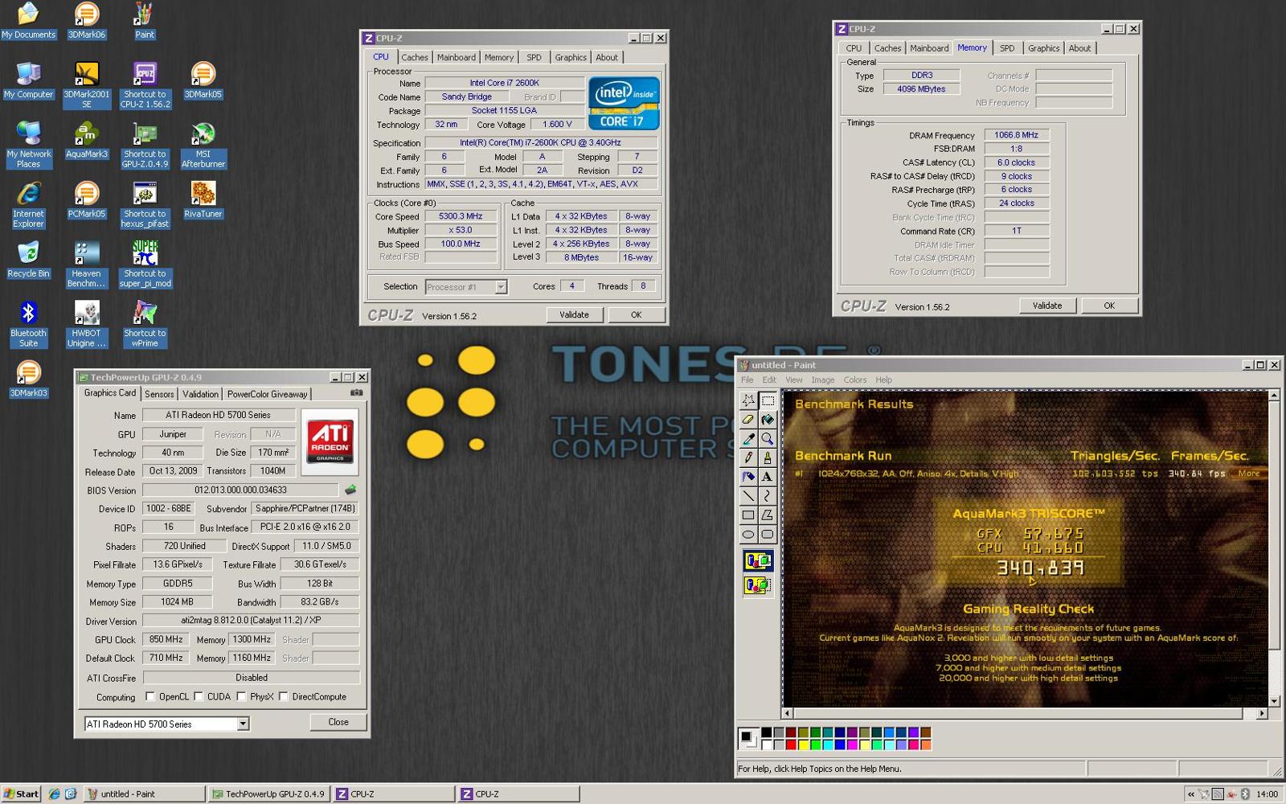Pick the bright green swatch in Paint palette
The image size is (1286, 804).
click(816, 745)
